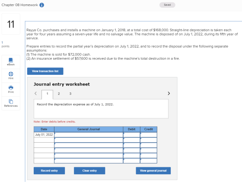Click the Journal entry worksheet heading
The height and width of the screenshot is (182, 242).
pyautogui.click(x=61, y=84)
